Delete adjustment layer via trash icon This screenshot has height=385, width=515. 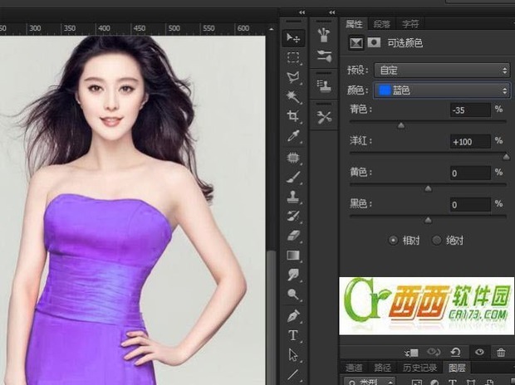[x=501, y=353]
